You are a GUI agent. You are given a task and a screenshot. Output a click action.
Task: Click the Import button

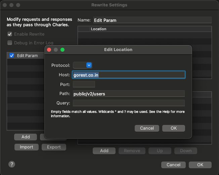(26, 147)
